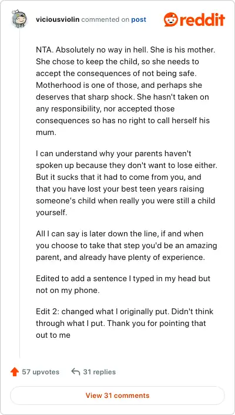Click the line 'All I can say is later down the line'
The image size is (235, 415).
[x=119, y=234]
